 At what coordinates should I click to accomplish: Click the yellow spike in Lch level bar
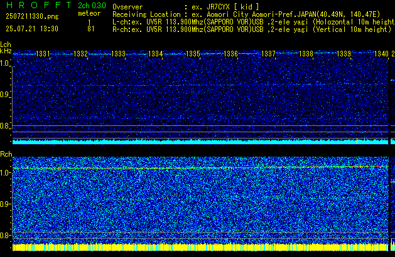(357, 141)
